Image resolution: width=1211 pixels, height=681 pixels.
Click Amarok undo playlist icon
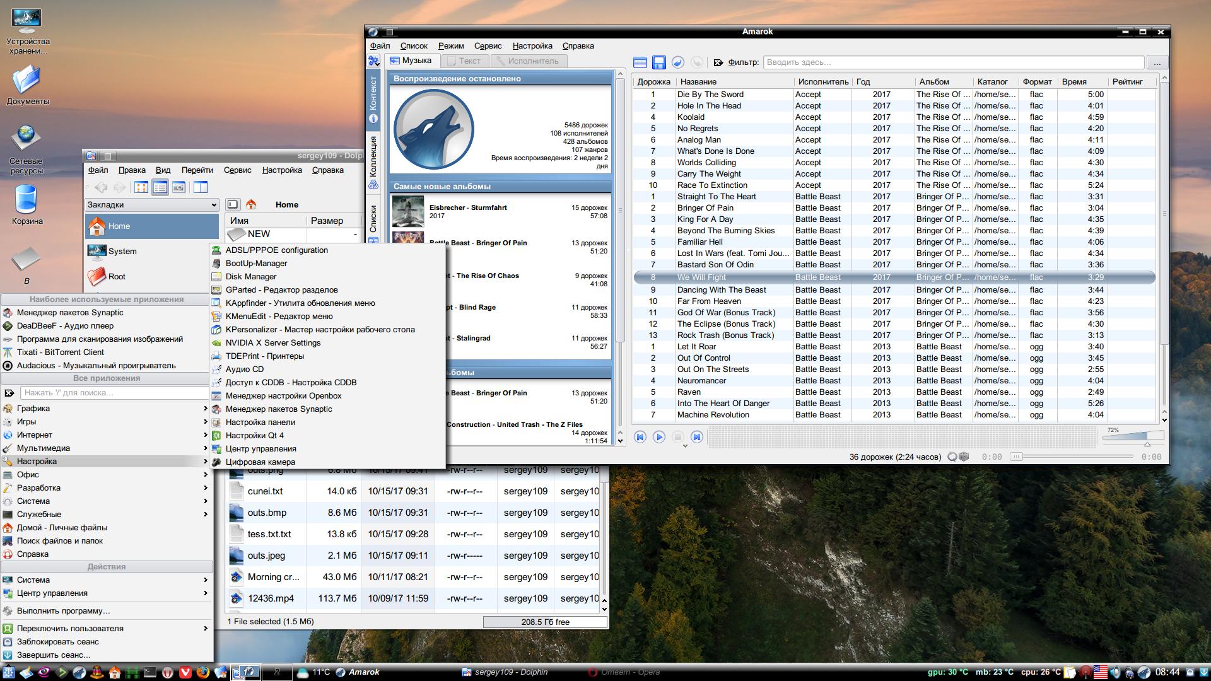point(678,62)
